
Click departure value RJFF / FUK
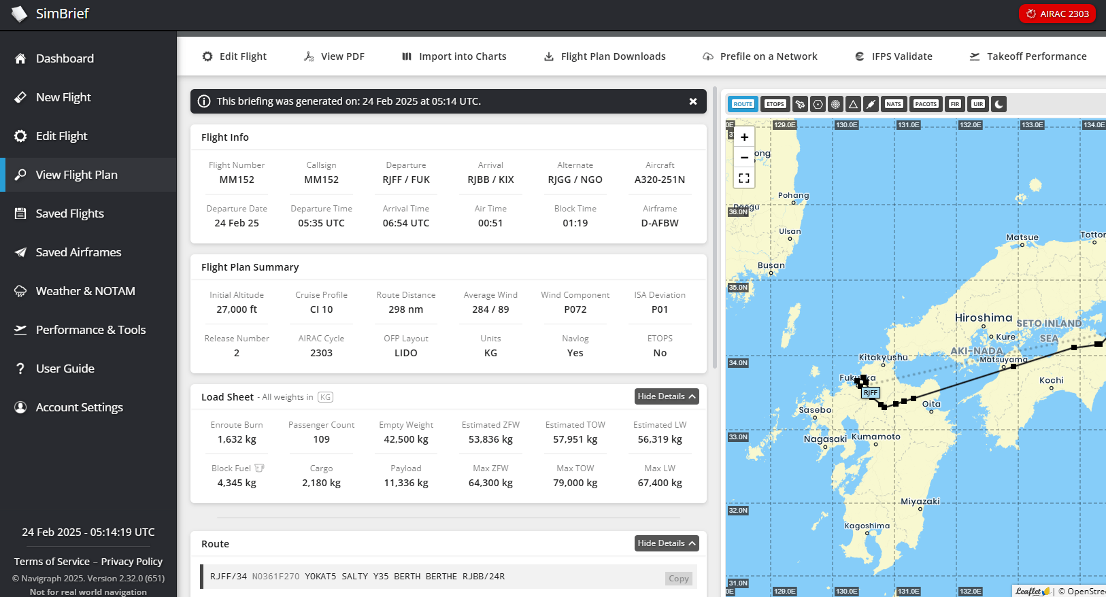[x=406, y=180]
